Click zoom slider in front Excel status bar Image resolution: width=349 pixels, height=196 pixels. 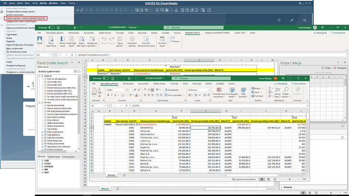click(289, 179)
